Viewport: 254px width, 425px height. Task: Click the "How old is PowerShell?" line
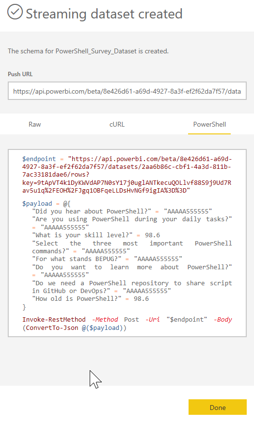91,299
